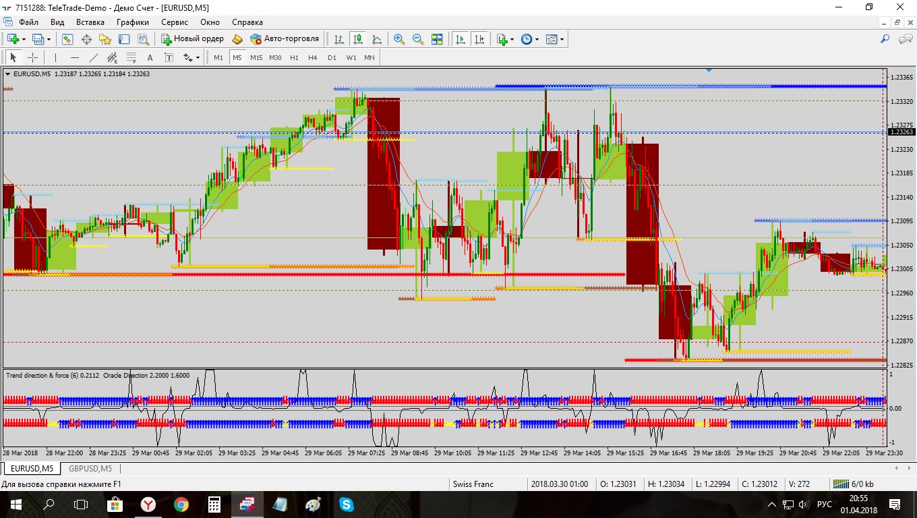Expand the New Chart dropdown arrow
Viewport: 917px width, 518px height.
pos(23,39)
